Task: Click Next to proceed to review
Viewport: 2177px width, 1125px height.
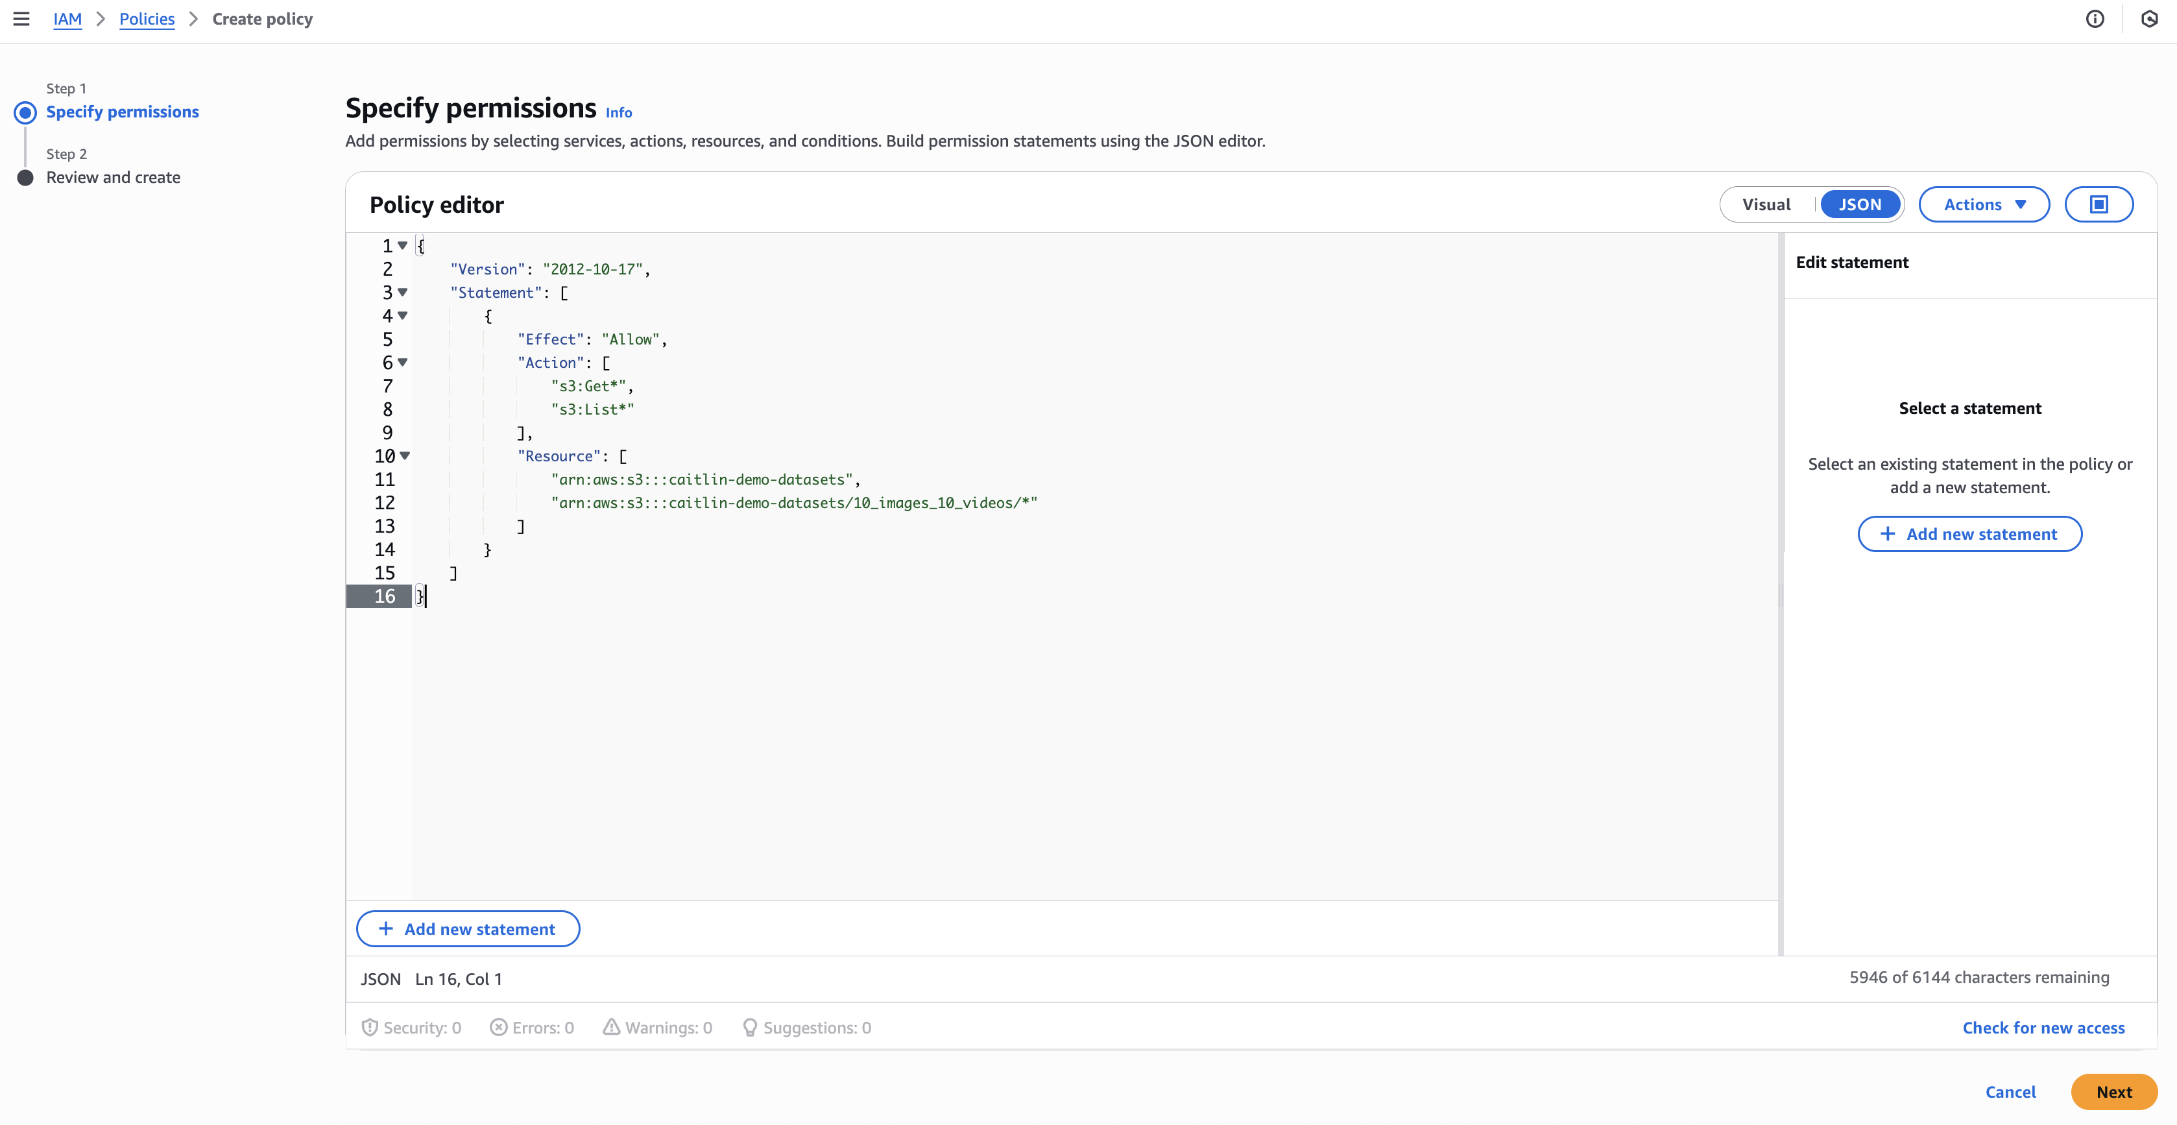Action: (2113, 1092)
